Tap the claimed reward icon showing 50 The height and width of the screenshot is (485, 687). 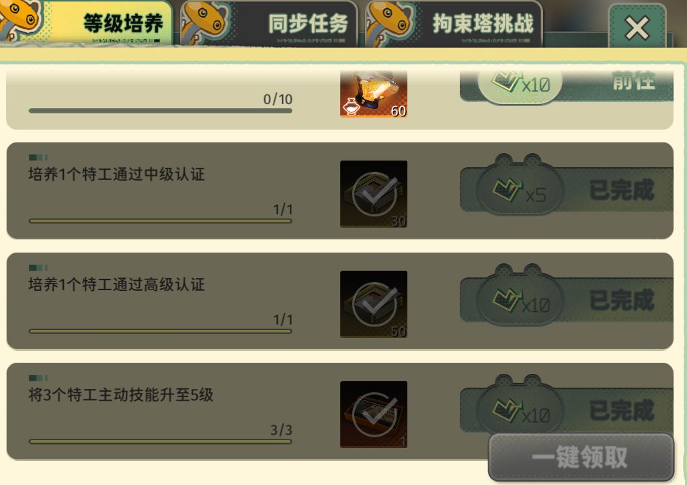(374, 304)
